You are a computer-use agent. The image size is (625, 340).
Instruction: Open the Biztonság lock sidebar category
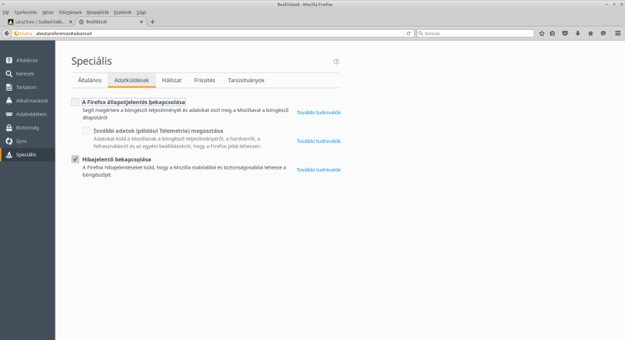27,128
